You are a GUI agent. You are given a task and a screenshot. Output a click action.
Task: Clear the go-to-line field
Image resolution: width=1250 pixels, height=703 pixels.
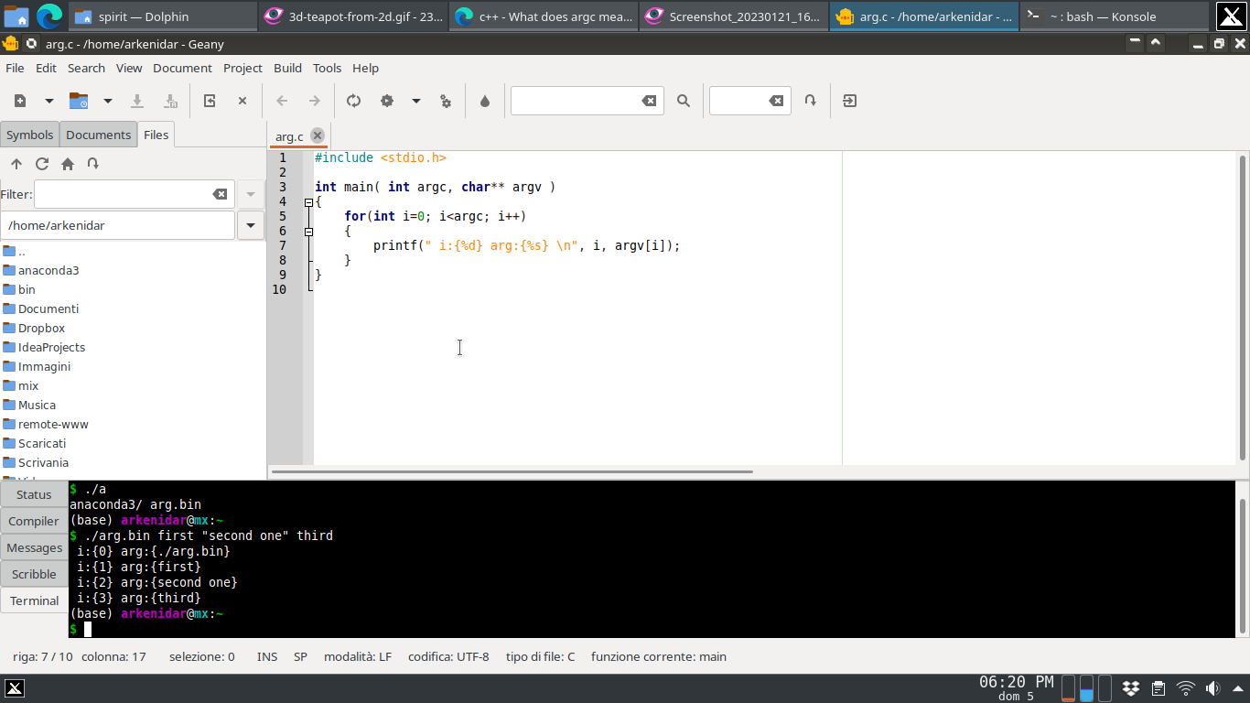pos(776,101)
